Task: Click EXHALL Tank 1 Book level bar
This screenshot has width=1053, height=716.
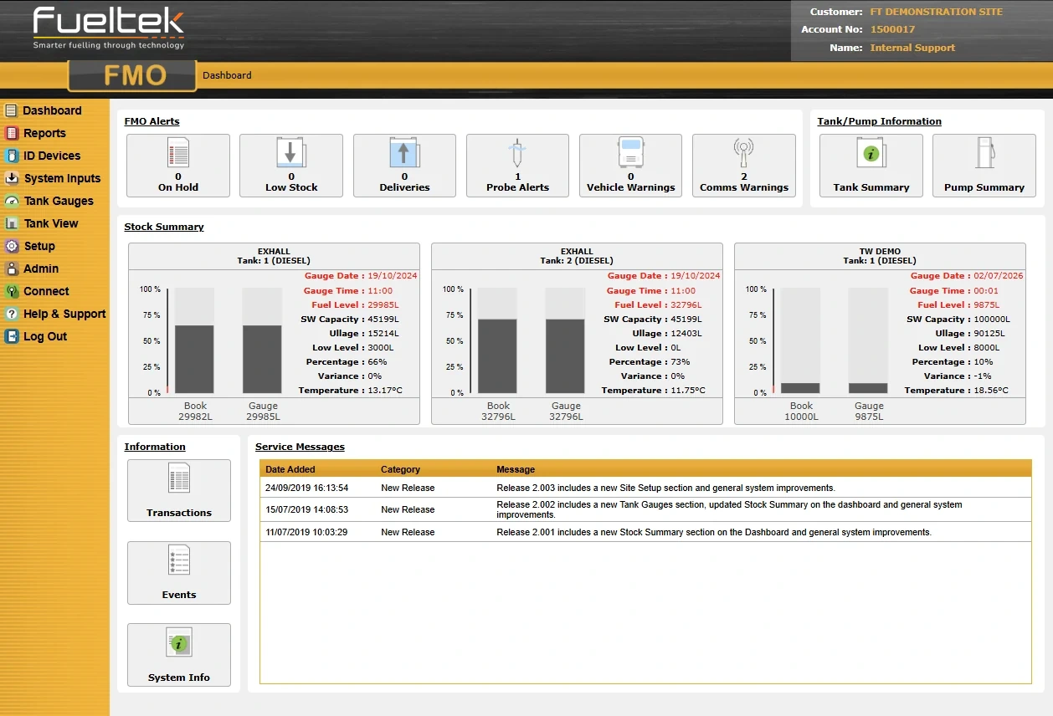Action: tap(195, 359)
